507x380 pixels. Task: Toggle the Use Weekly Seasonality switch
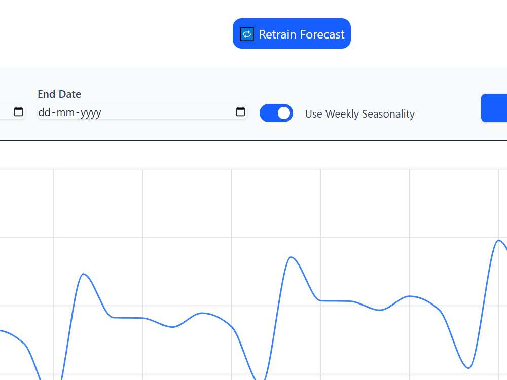[x=276, y=113]
